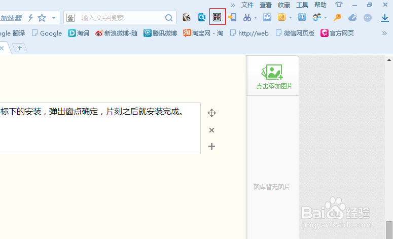Show more bookmarks with the » chevron
The width and height of the screenshot is (393, 239).
tap(384, 33)
